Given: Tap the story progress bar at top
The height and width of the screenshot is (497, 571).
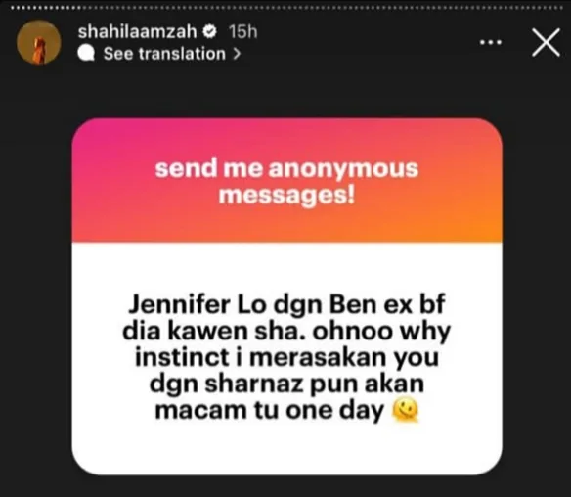Looking at the screenshot, I should [285, 8].
